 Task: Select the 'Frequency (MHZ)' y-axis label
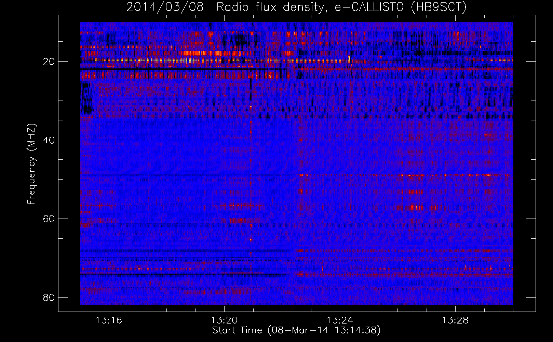pos(31,164)
